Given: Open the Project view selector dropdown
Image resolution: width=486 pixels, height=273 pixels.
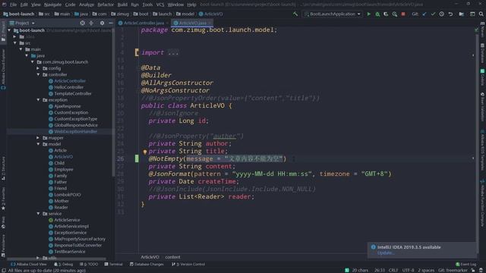Looking at the screenshot, I should click(x=22, y=23).
